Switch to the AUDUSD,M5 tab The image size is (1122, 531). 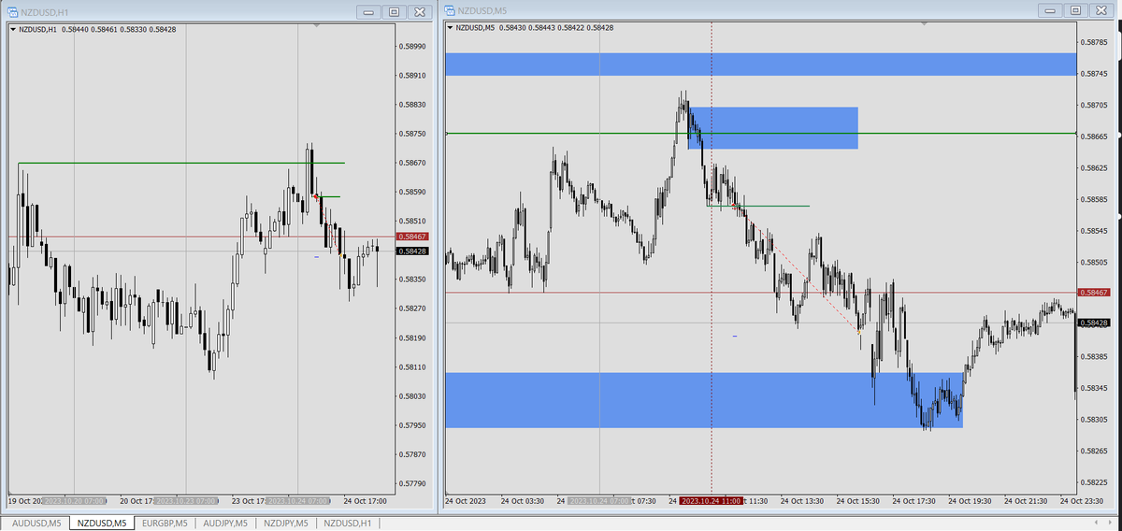pos(36,523)
